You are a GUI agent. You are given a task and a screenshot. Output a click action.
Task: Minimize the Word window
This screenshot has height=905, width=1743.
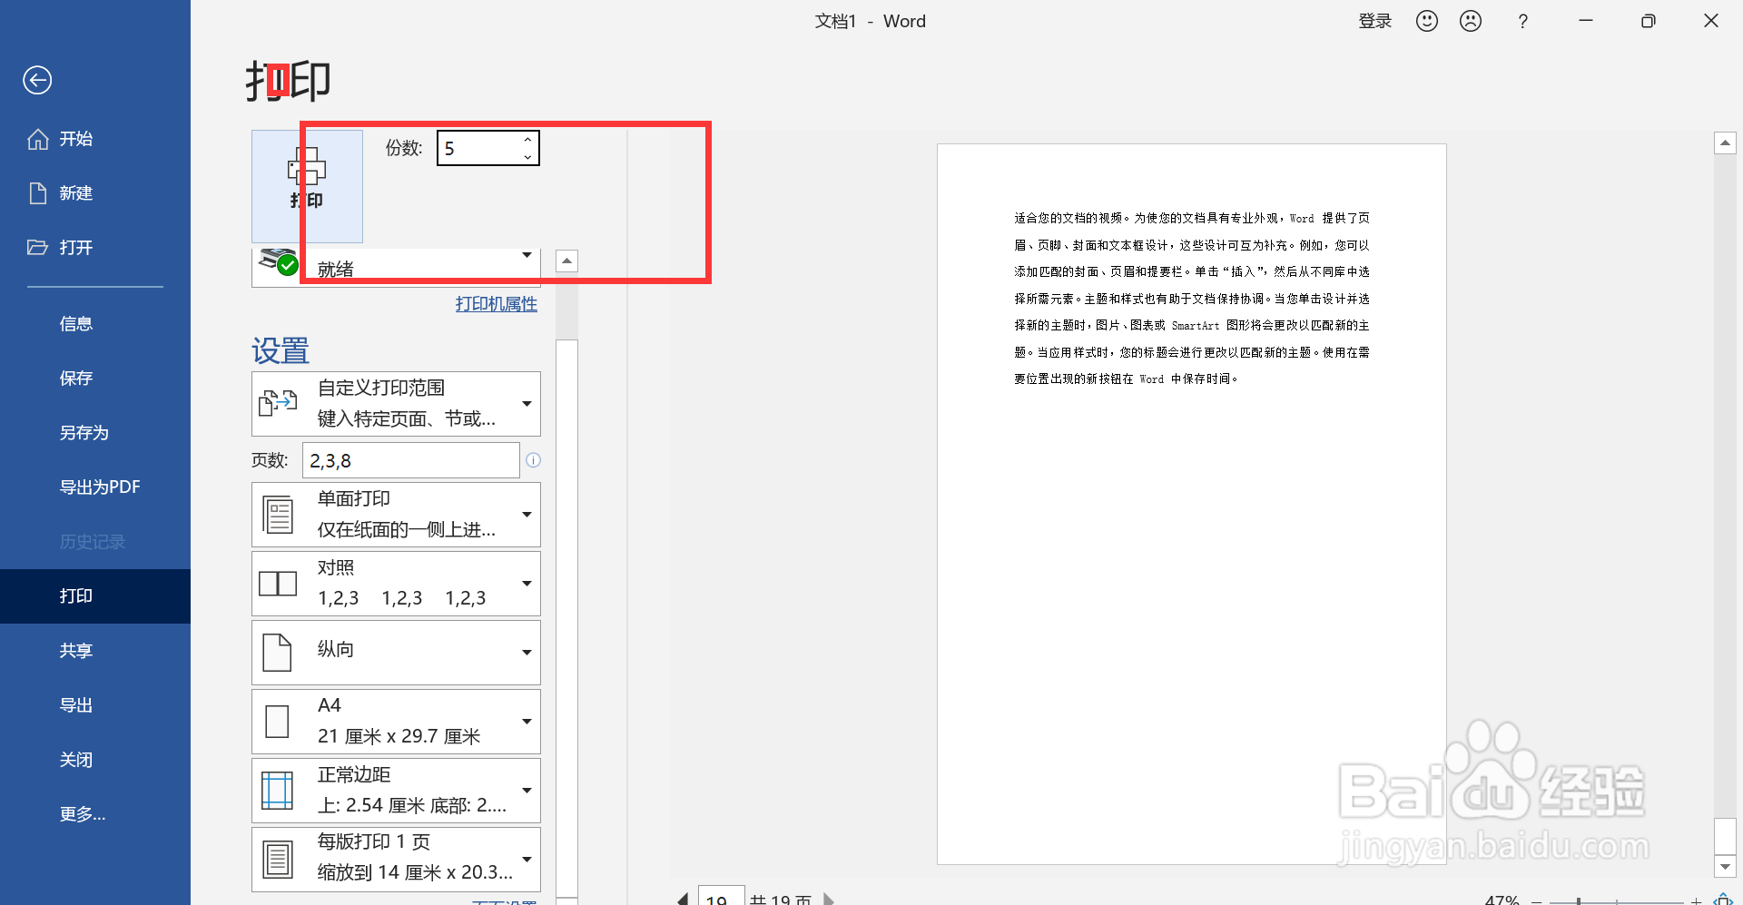tap(1586, 21)
